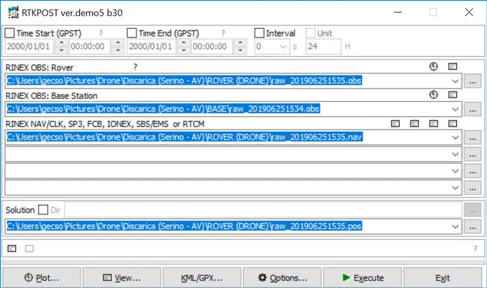The image size is (487, 288).
Task: Toggle the Interval checkbox
Action: point(259,33)
